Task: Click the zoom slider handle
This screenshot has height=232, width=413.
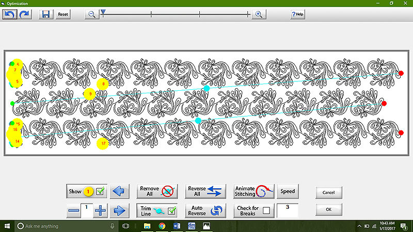Action: click(103, 11)
